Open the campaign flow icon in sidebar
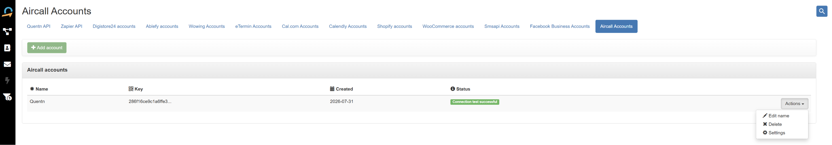 click(8, 32)
